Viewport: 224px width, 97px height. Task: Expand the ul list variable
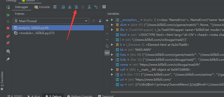(x=112, y=74)
